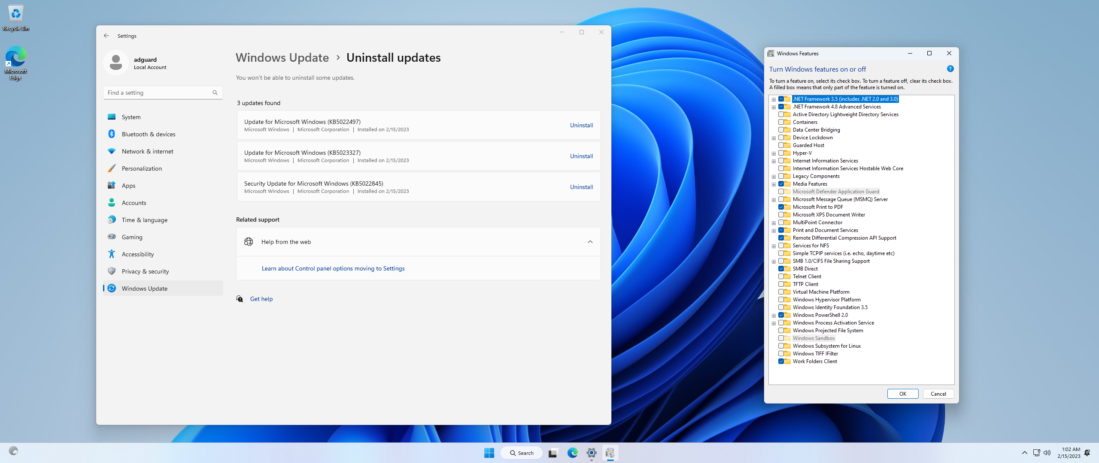Open Apps settings category

(163, 186)
